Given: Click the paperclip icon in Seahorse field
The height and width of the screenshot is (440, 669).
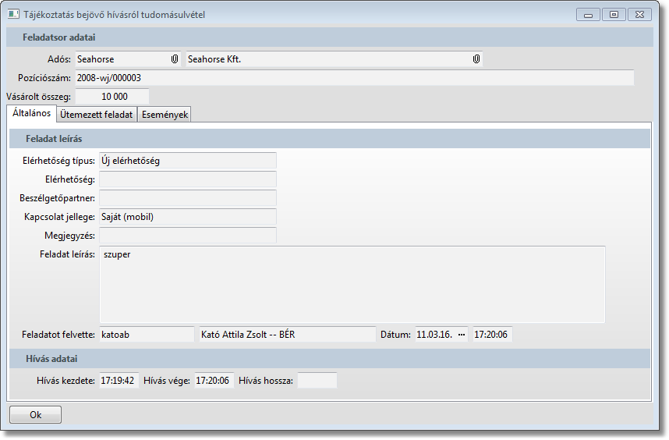Looking at the screenshot, I should (x=175, y=59).
